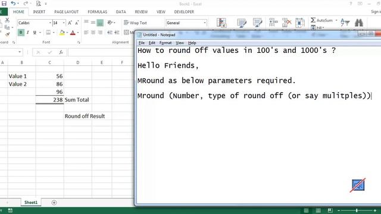The image size is (381, 214).
Task: Click the Find & Select binoculars icon
Action: [x=359, y=23]
